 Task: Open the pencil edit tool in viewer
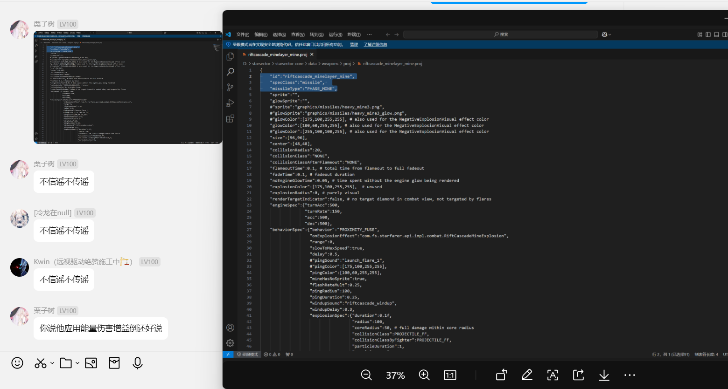point(527,375)
